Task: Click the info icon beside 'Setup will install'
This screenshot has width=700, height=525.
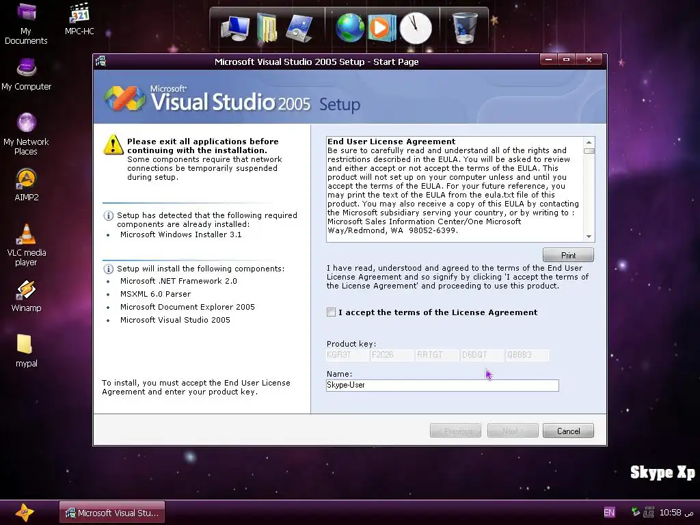Action: tap(109, 269)
